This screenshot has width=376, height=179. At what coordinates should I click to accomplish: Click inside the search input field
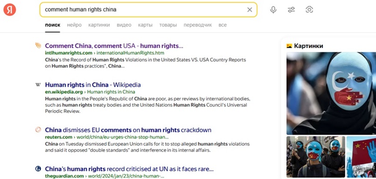point(144,10)
